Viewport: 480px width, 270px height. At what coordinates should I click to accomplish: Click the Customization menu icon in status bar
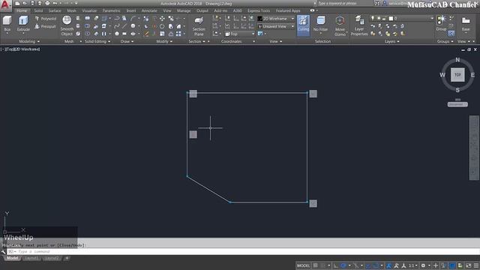pos(476,265)
